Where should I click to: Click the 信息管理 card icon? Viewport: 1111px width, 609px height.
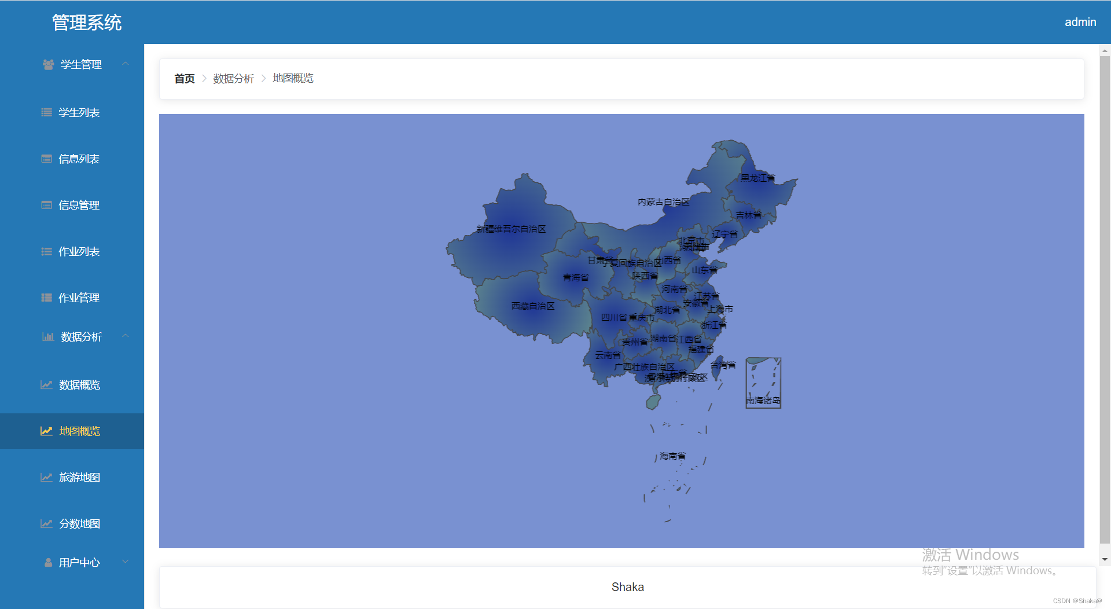47,205
